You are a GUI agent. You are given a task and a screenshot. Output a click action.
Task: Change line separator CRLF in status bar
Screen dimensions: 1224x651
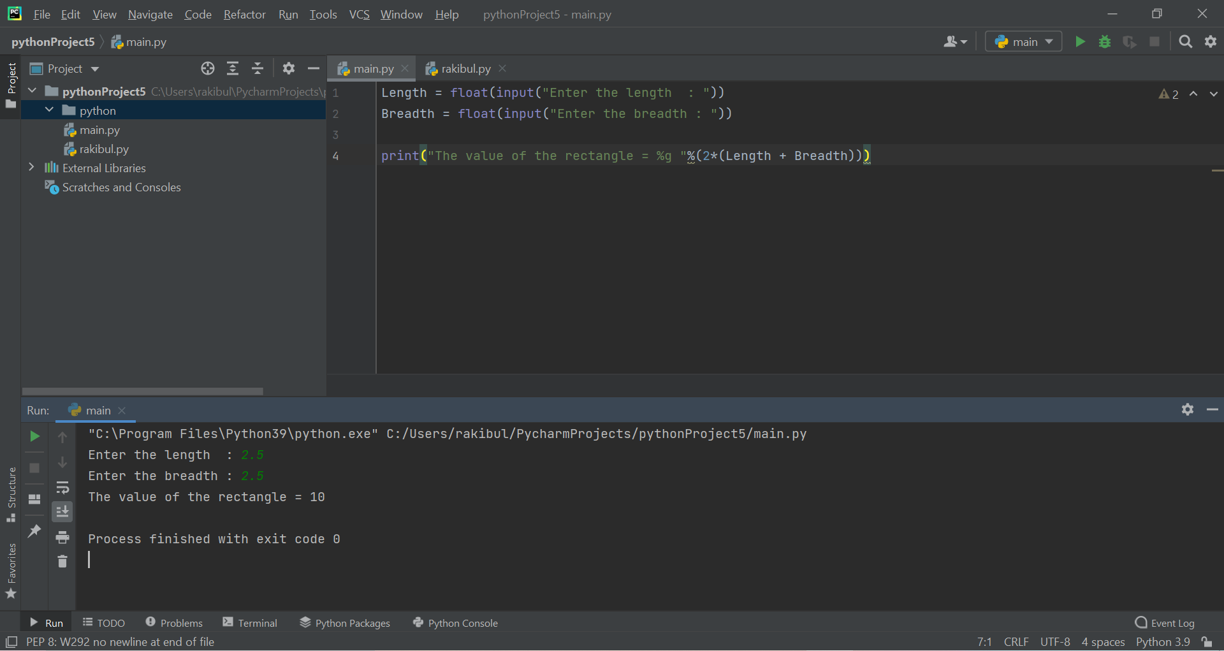pos(1016,642)
